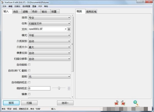Open the 色彩配置 menu
154x112 pixels.
(x=26, y=6)
